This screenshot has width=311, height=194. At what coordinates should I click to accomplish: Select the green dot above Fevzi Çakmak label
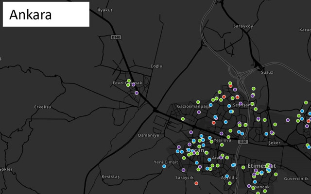coord(129,81)
